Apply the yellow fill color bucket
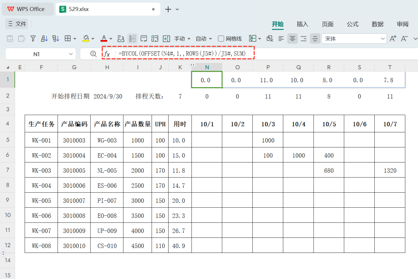 tap(86, 39)
